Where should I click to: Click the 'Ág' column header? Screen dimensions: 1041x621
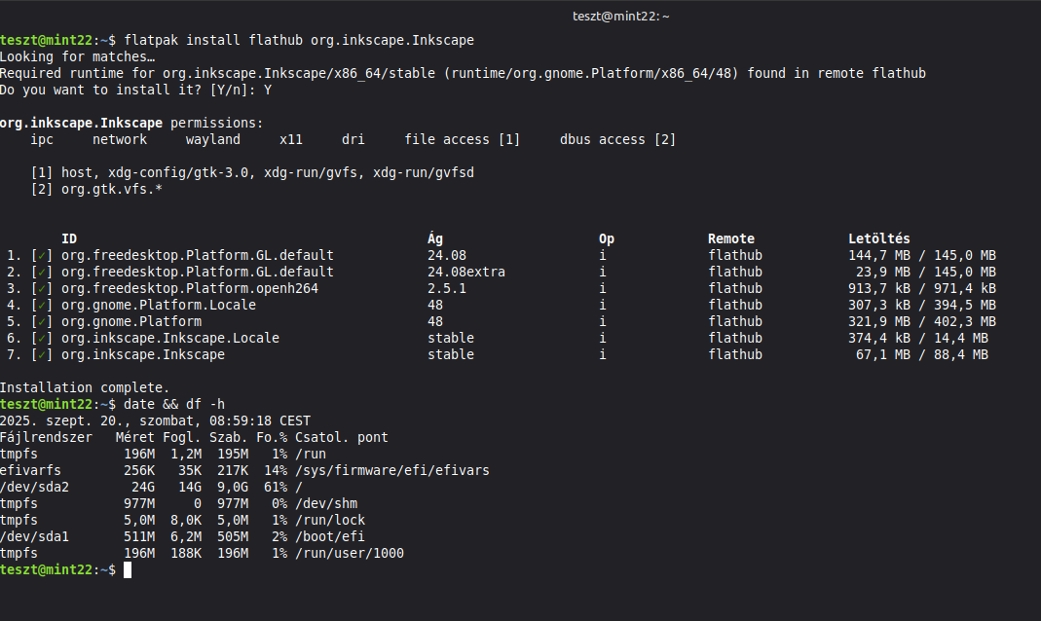pos(435,238)
